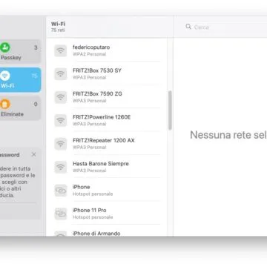Click the magnifying glass search icon

188,27
